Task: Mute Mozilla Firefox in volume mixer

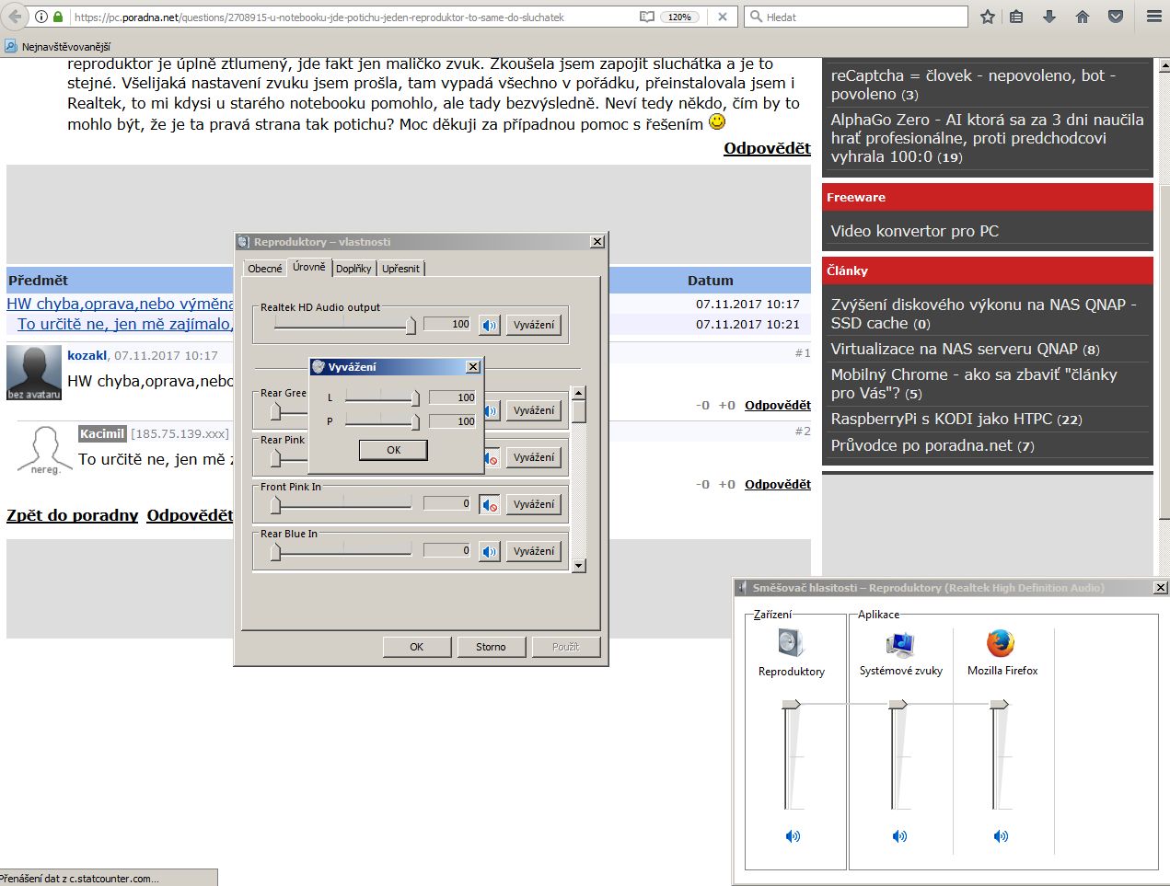Action: point(1001,836)
